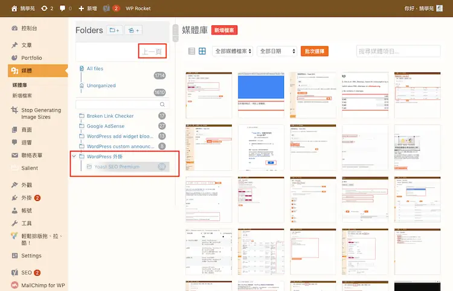Image resolution: width=453 pixels, height=291 pixels.
Task: Click the folder search input field
Action: 122,104
